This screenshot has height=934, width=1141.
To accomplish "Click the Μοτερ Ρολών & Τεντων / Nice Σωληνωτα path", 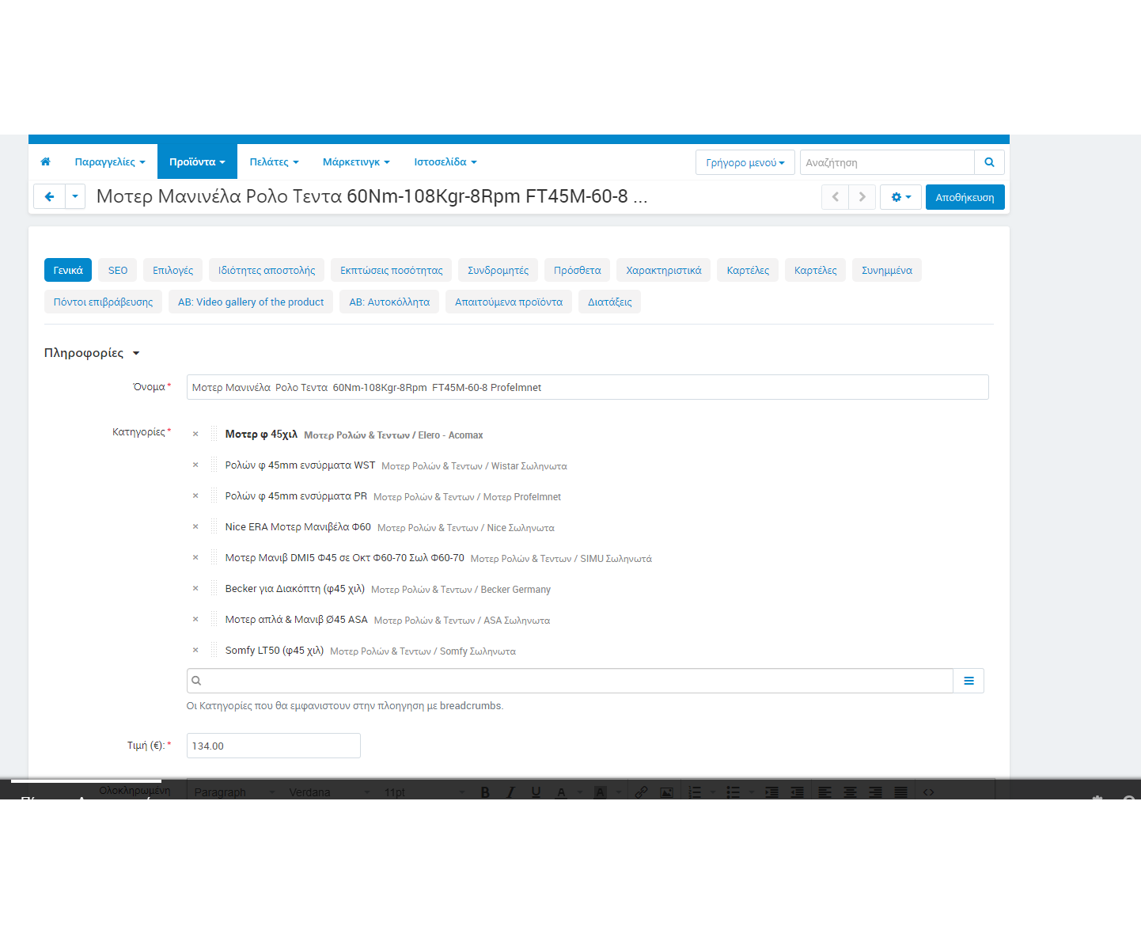I will [x=466, y=528].
